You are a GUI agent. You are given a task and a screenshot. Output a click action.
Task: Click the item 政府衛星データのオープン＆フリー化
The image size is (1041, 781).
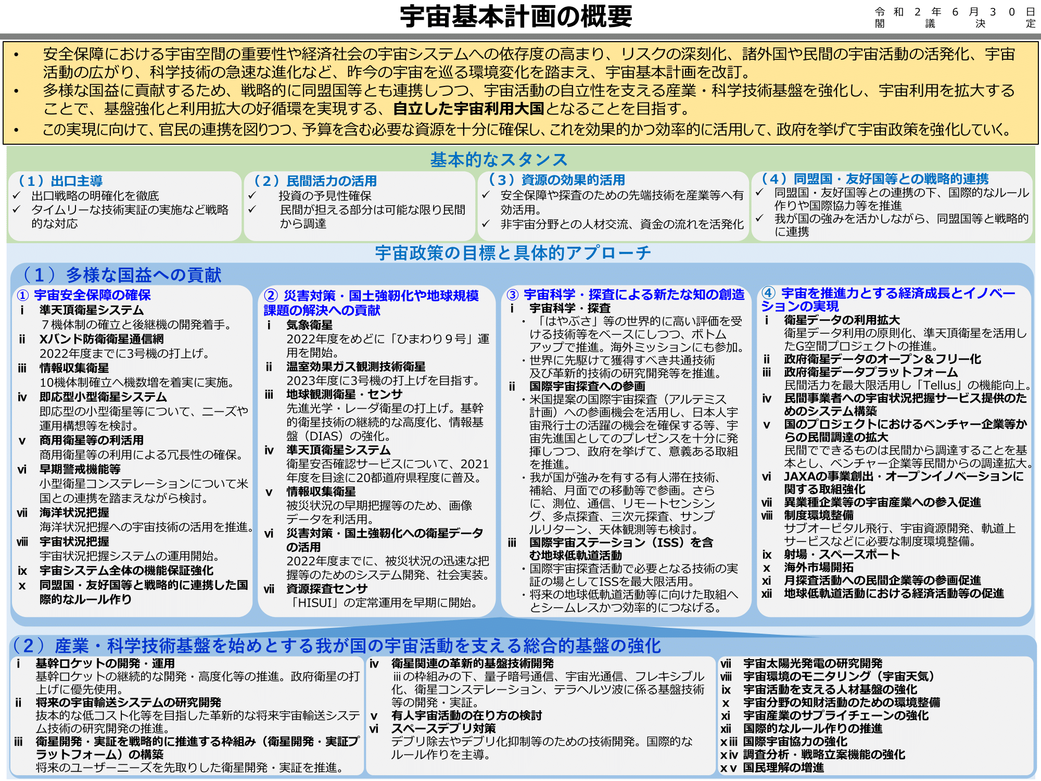coord(883,359)
